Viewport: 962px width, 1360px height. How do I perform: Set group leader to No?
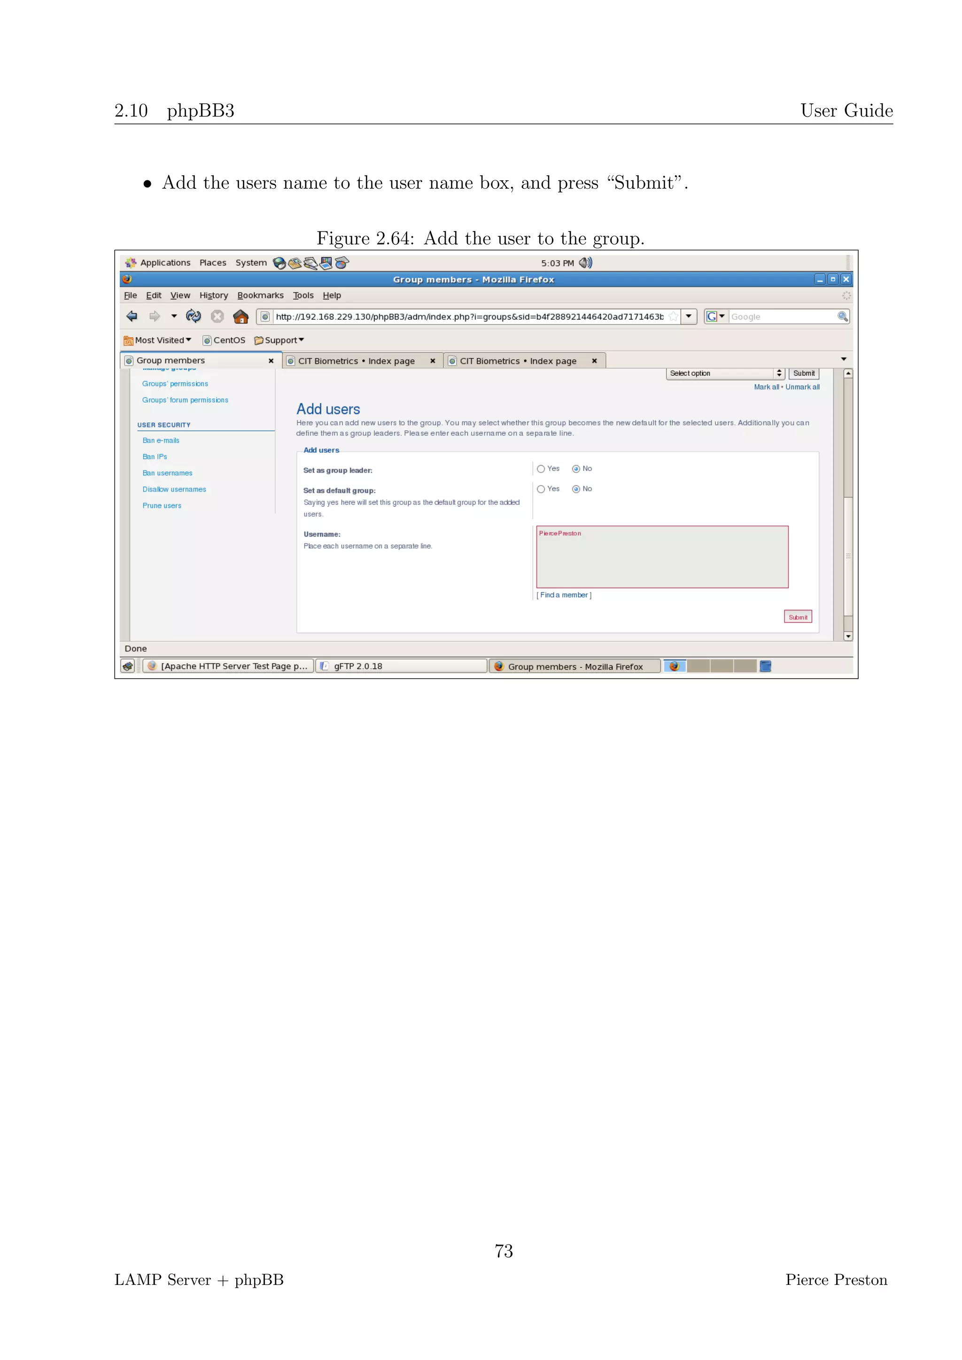click(x=576, y=469)
